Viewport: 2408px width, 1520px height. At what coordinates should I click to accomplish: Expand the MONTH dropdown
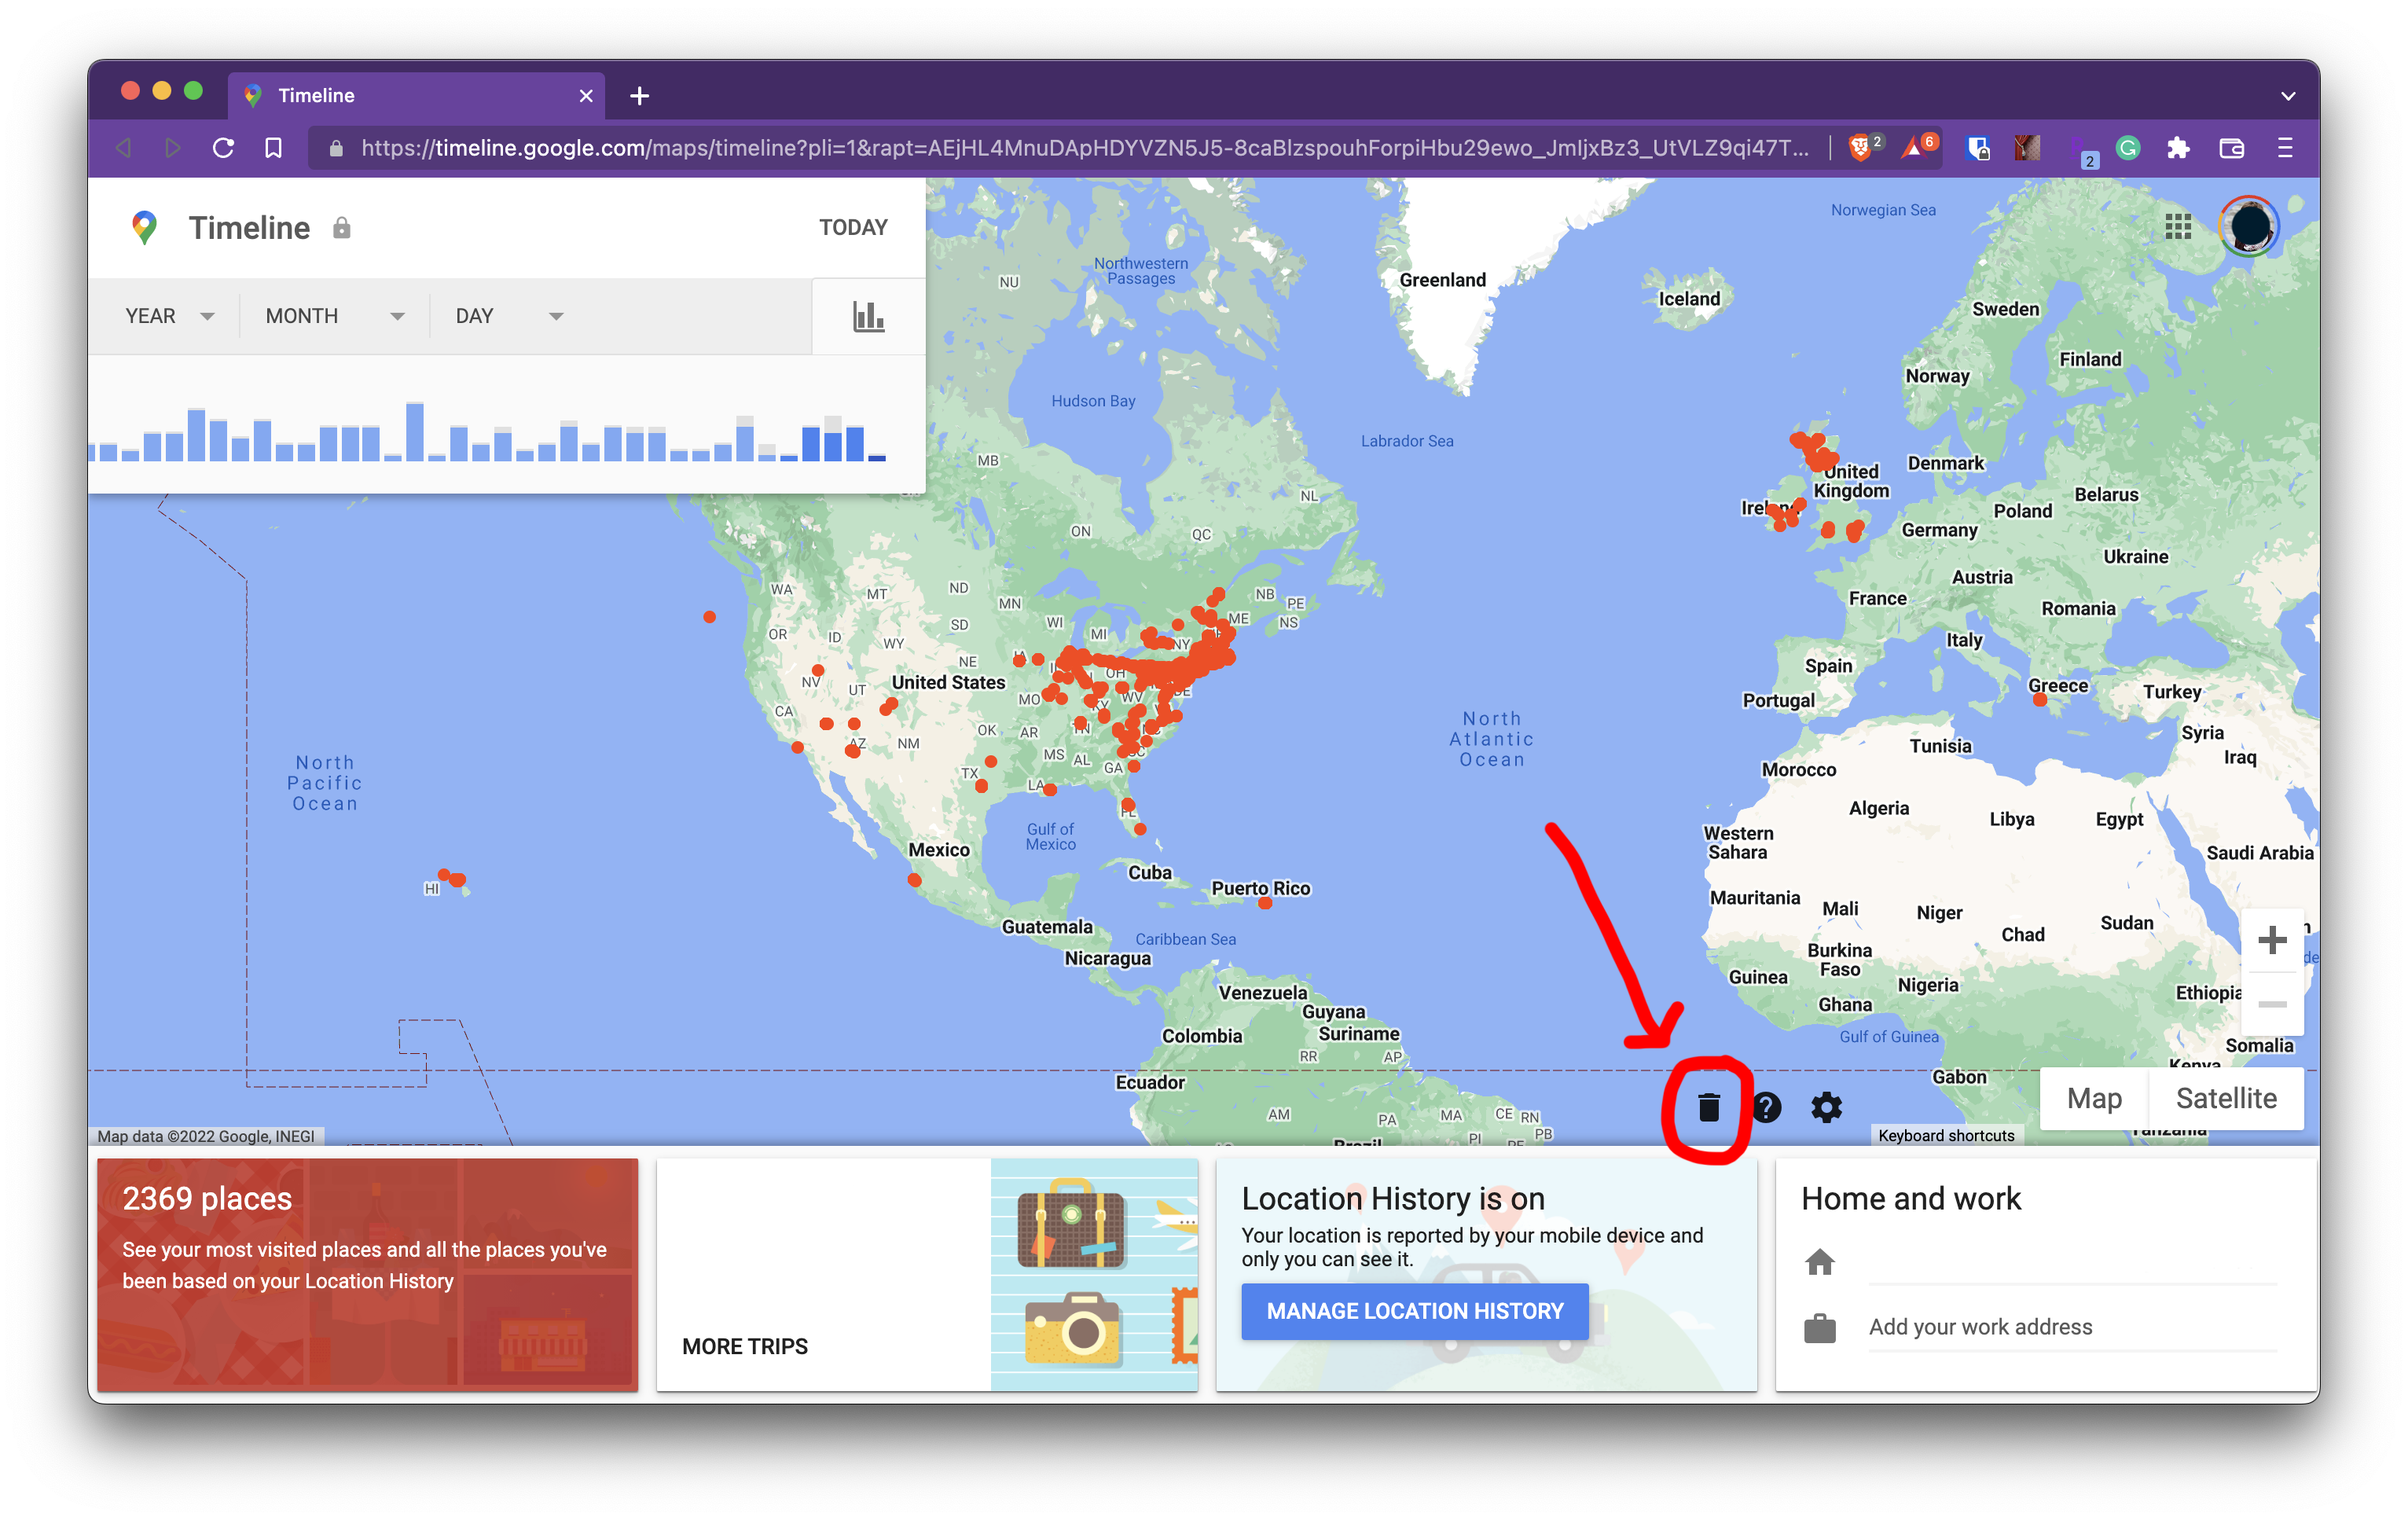pos(333,316)
